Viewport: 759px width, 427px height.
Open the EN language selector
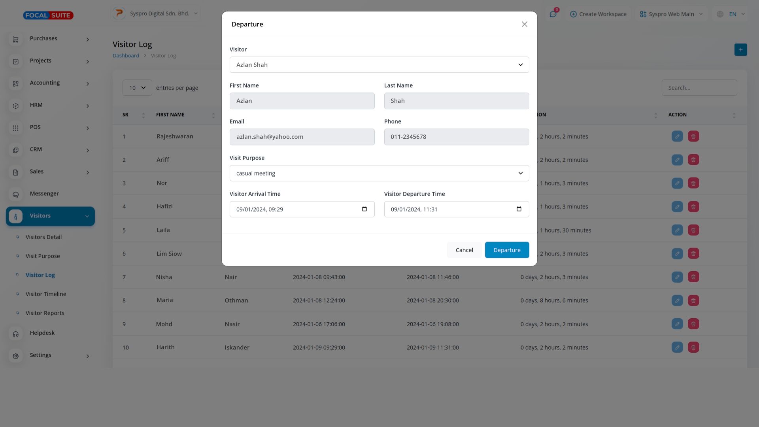click(x=732, y=14)
